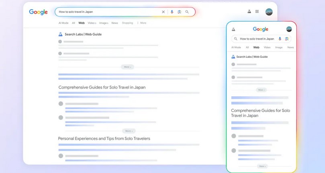Open the Videos tab on desktop
The image size is (325, 173).
92,23
